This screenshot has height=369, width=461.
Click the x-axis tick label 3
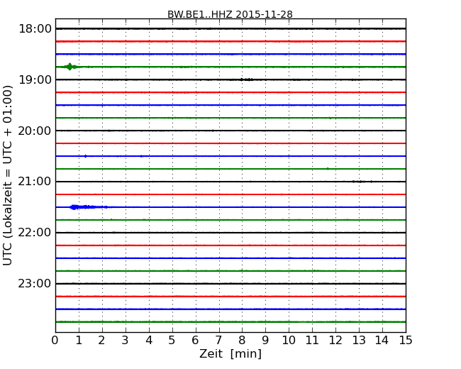coord(126,341)
